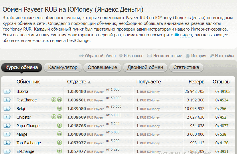Screen dimensions: 237x154
Task: Click the M badge next to Crypster
Action: pyautogui.click(x=60, y=117)
